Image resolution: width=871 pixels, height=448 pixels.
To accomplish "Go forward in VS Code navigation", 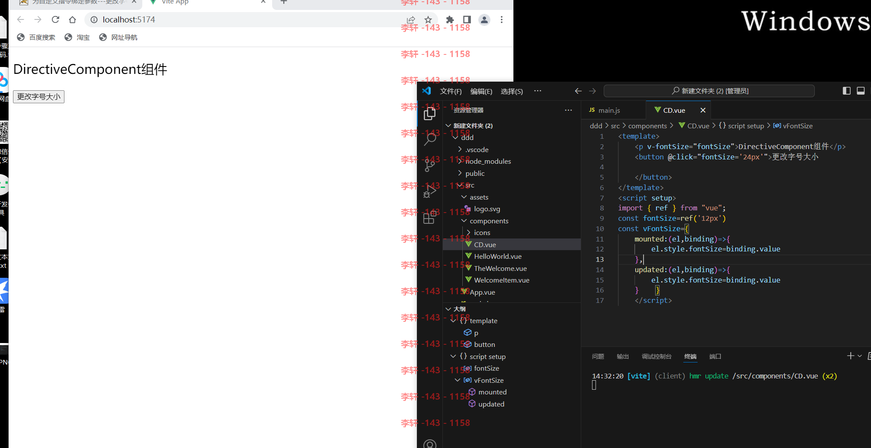I will [592, 91].
